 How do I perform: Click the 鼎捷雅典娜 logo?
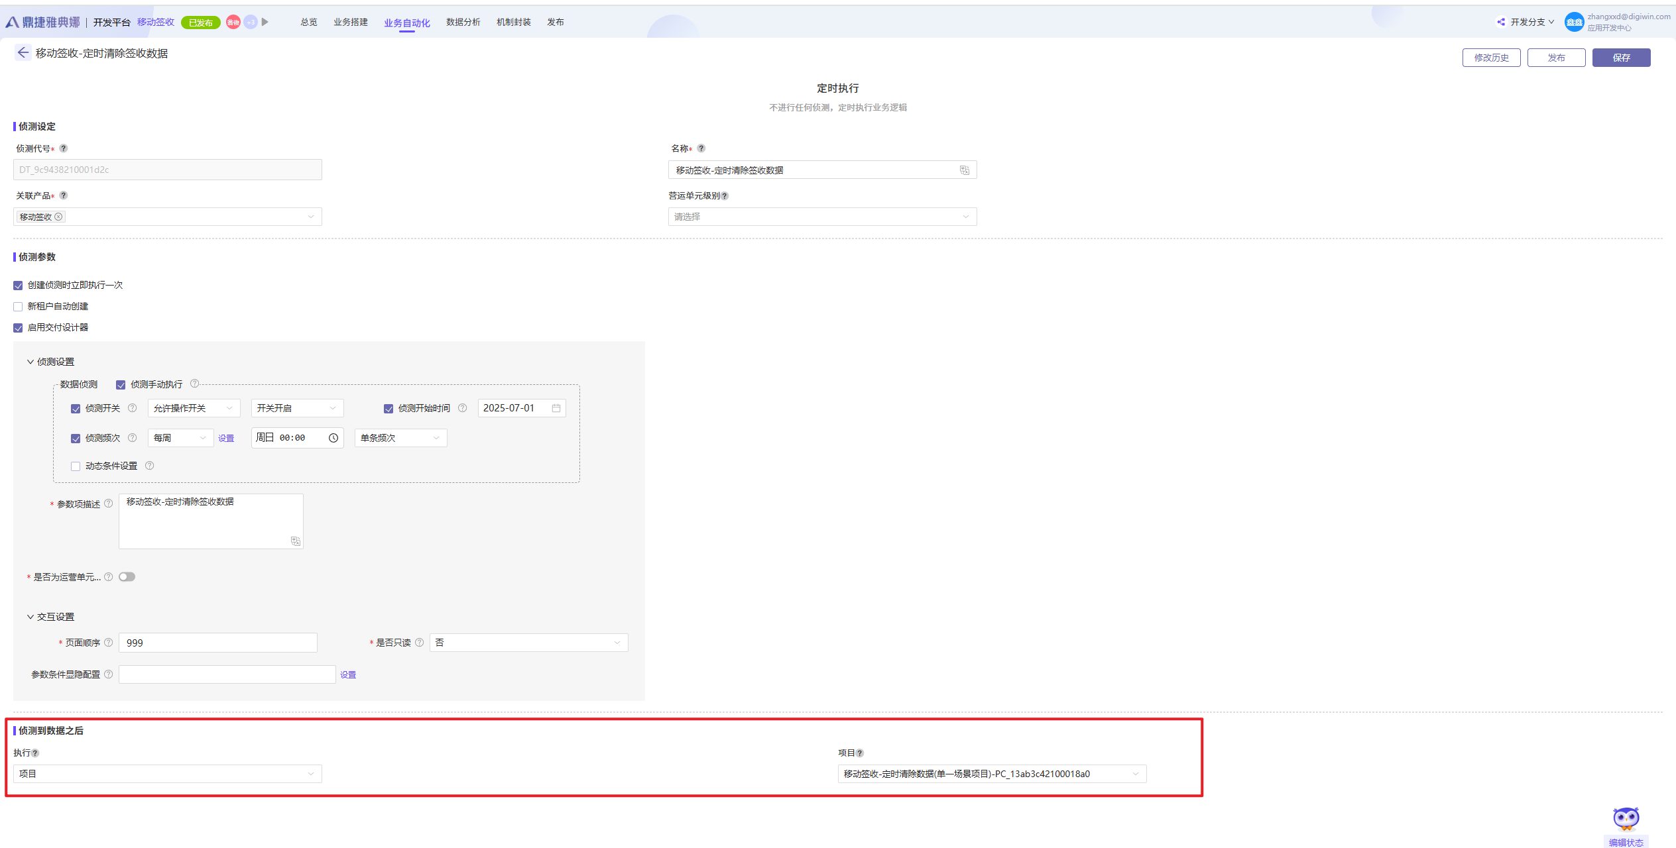pyautogui.click(x=43, y=22)
